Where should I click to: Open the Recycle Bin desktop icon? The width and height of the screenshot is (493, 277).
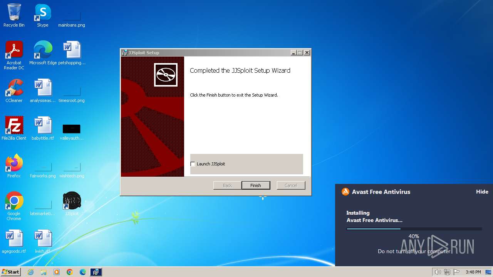coord(14,15)
